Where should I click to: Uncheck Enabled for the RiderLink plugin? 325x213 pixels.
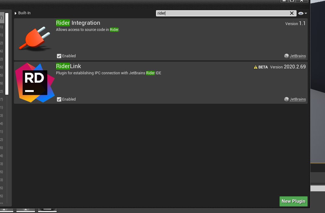pyautogui.click(x=59, y=99)
